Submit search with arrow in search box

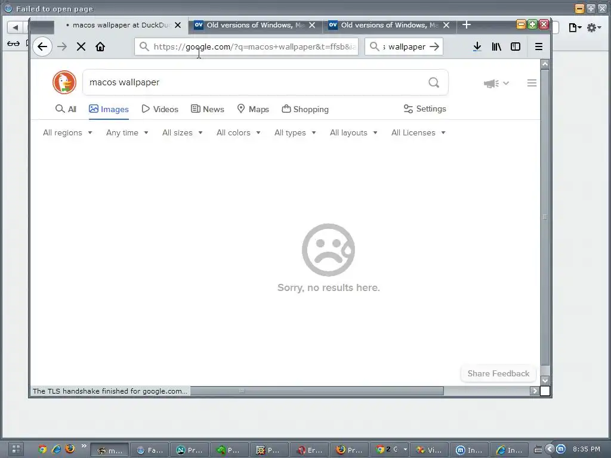pos(434,47)
